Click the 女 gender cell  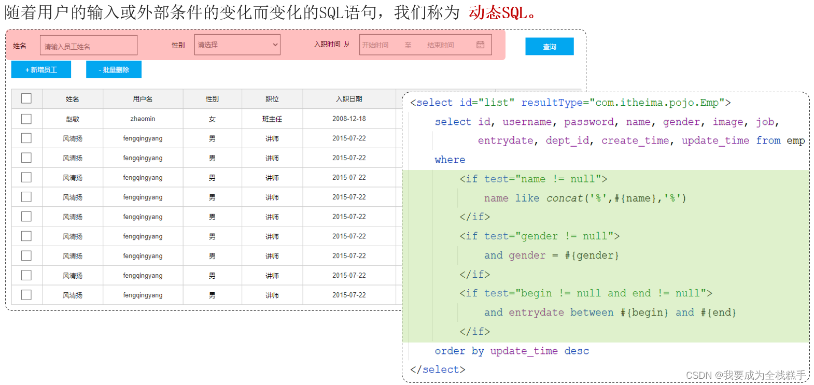[212, 119]
